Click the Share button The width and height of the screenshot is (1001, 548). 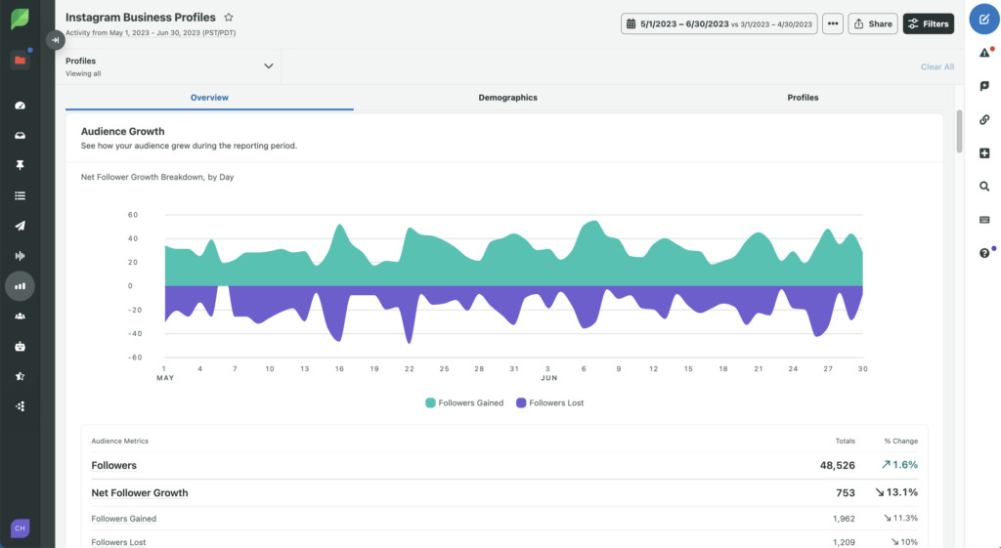click(872, 23)
